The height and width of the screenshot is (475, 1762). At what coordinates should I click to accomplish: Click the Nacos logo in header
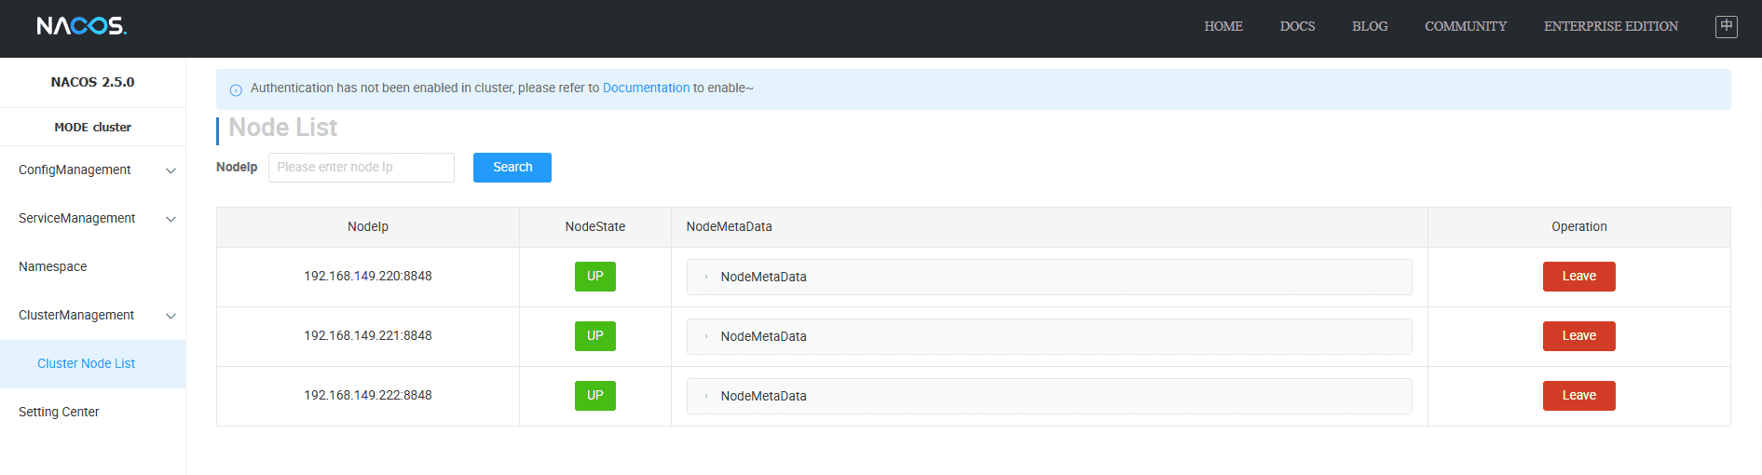pyautogui.click(x=81, y=26)
